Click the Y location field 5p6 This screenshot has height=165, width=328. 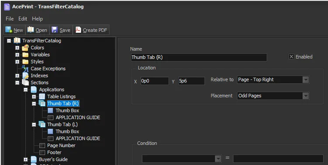(191, 81)
